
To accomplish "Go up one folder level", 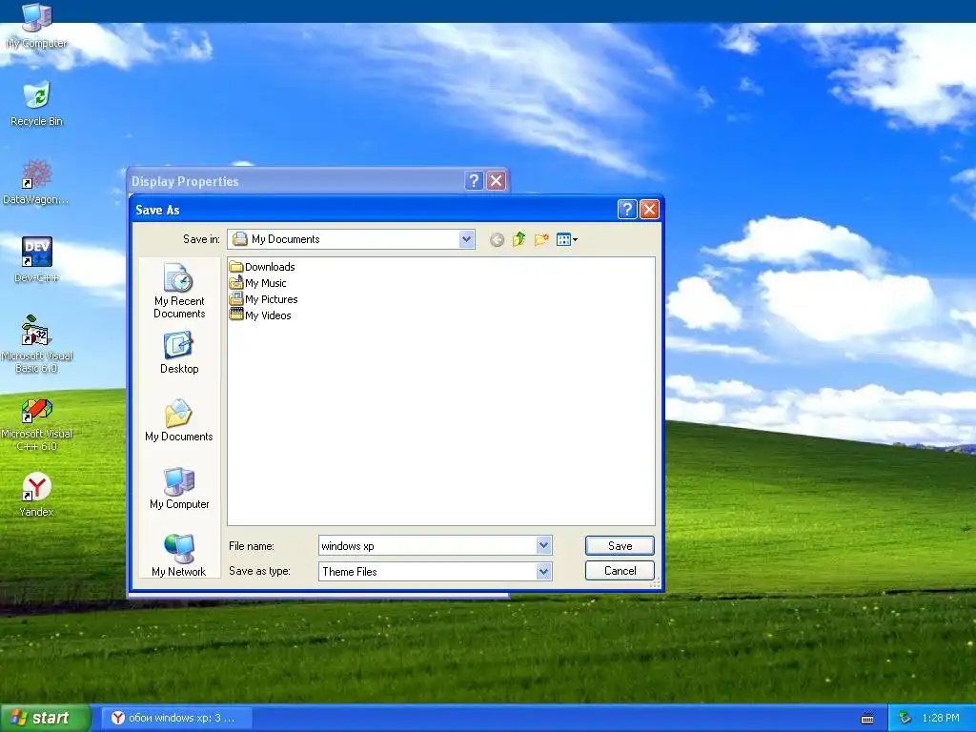I will click(x=518, y=239).
